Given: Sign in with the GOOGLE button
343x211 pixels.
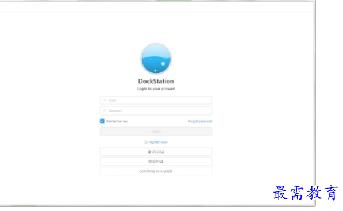Looking at the screenshot, I should pyautogui.click(x=156, y=151).
